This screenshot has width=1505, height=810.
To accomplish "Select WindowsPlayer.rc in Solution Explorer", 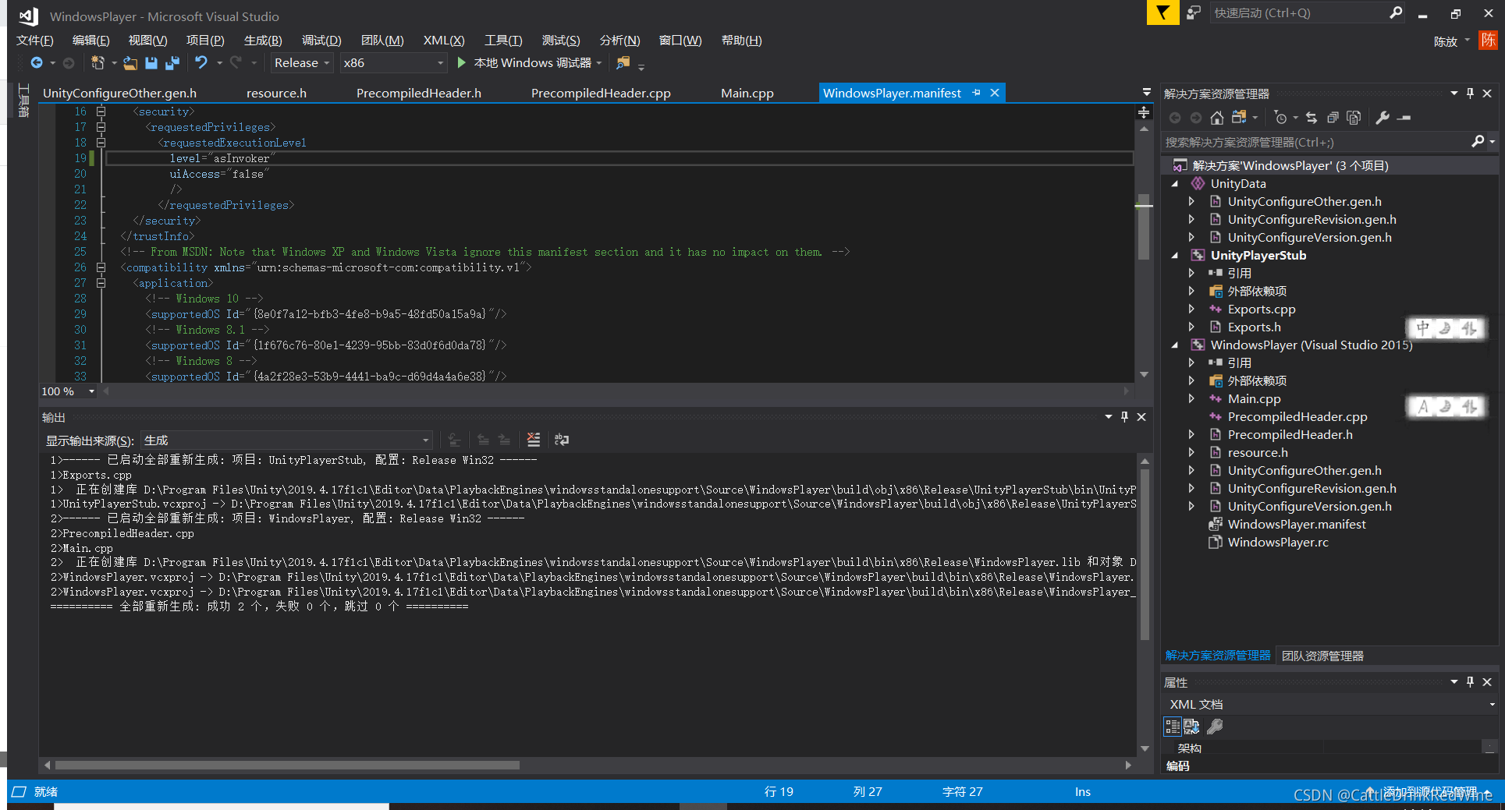I will pos(1278,543).
